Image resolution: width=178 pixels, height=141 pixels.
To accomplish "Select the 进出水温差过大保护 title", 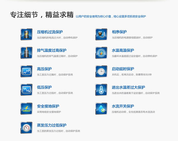I will click(x=128, y=87).
